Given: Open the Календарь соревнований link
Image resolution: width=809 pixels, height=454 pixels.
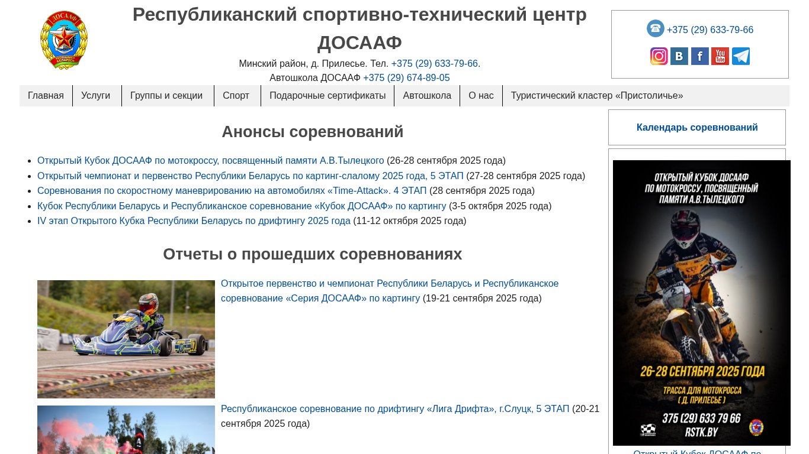Looking at the screenshot, I should [x=697, y=127].
